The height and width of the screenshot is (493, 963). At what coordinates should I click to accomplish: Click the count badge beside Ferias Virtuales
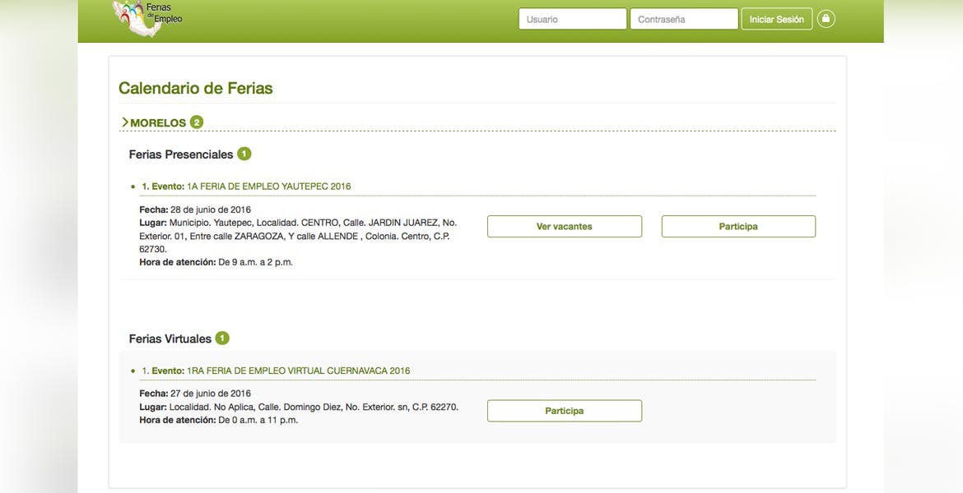tap(221, 339)
